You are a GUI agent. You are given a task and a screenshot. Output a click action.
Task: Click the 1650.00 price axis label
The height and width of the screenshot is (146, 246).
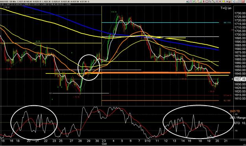pos(240,70)
